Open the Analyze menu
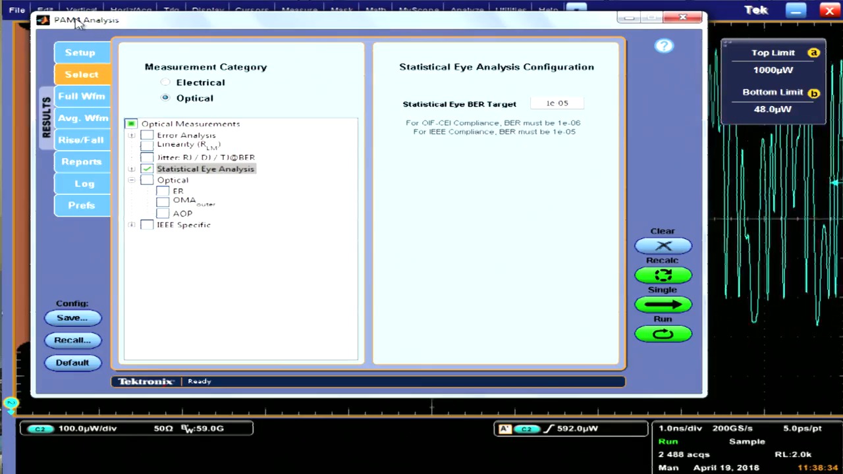This screenshot has height=474, width=843. (467, 9)
